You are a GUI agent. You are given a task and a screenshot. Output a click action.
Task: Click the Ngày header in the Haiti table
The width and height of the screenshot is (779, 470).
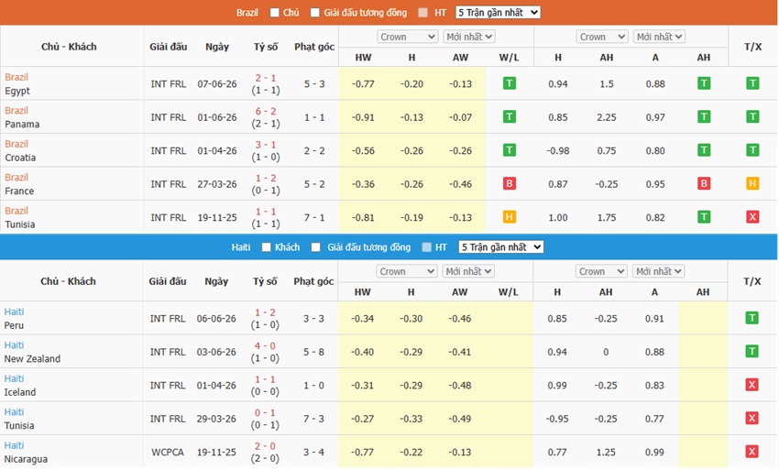216,281
